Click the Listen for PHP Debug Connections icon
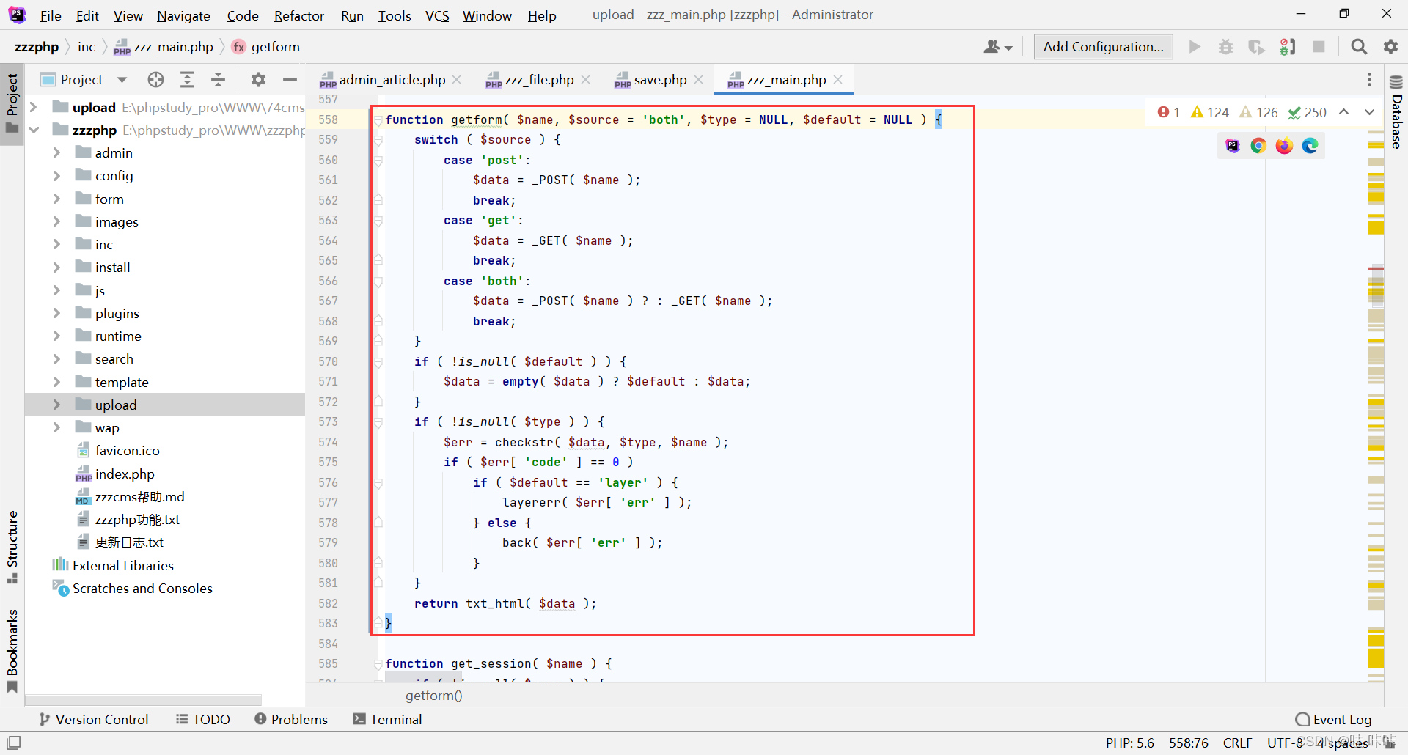1408x755 pixels. coord(1288,47)
